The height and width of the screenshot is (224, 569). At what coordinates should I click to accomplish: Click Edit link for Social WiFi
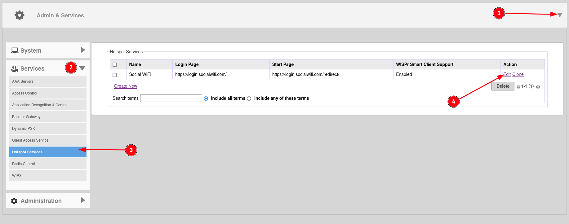(507, 74)
